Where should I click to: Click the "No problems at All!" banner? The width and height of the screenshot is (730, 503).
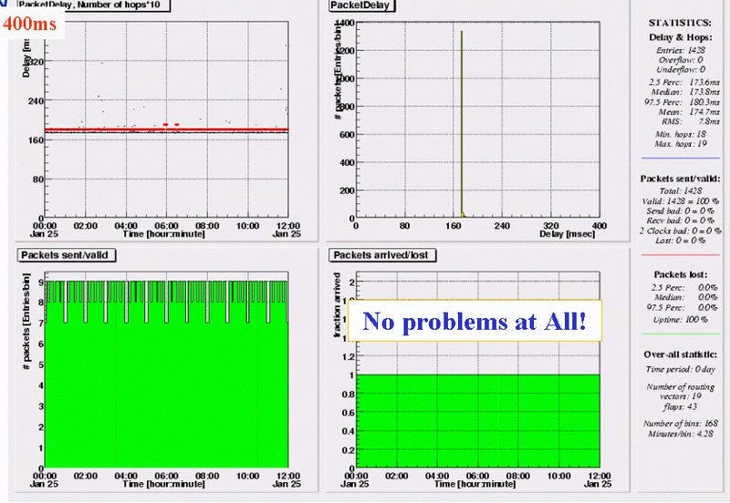pos(474,321)
